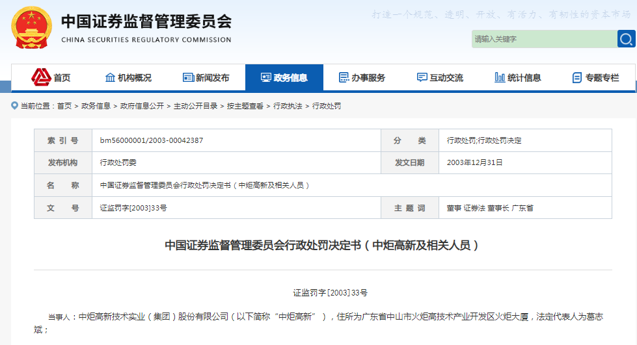Click the location pin icon in breadcrumb
Screen dimensions: 637x345
tap(14, 106)
